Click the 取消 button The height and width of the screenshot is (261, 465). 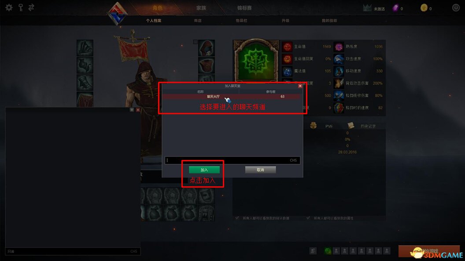click(260, 170)
